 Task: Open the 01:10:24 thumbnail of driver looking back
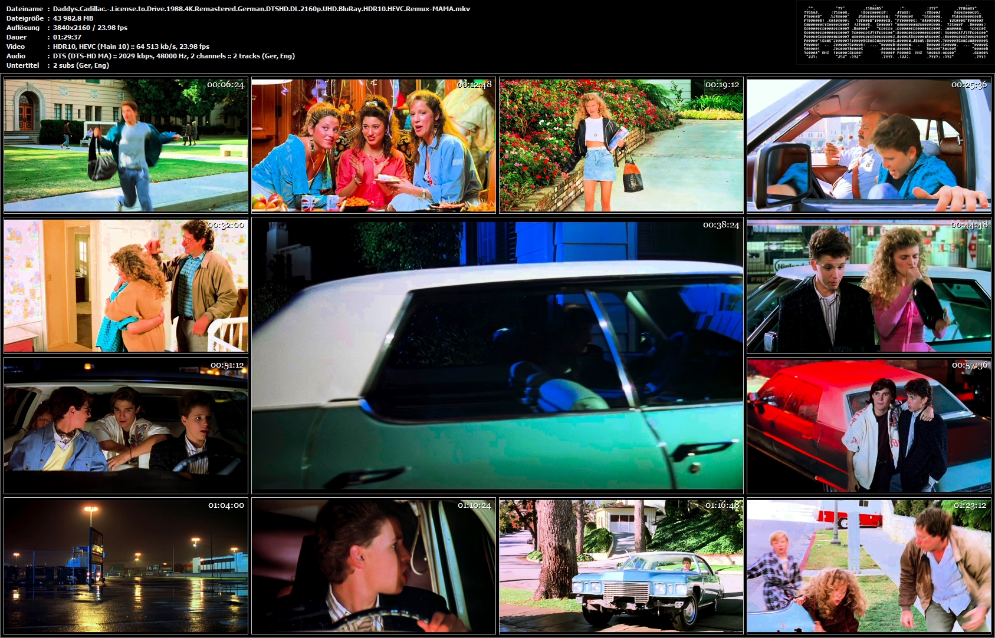(373, 566)
